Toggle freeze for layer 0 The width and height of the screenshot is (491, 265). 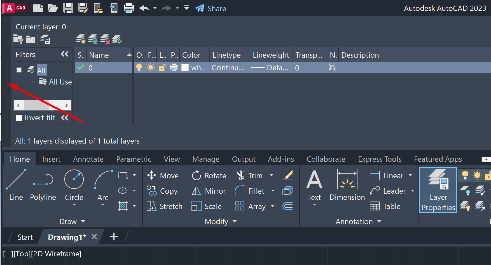(x=151, y=67)
